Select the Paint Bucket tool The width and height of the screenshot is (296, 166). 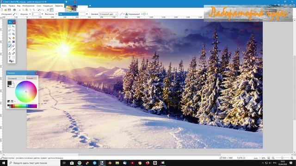10,41
